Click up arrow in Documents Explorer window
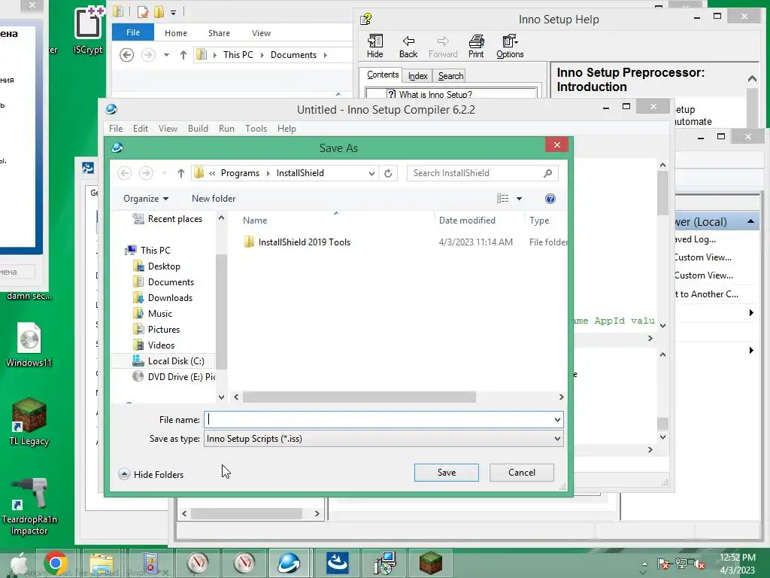 coord(183,54)
